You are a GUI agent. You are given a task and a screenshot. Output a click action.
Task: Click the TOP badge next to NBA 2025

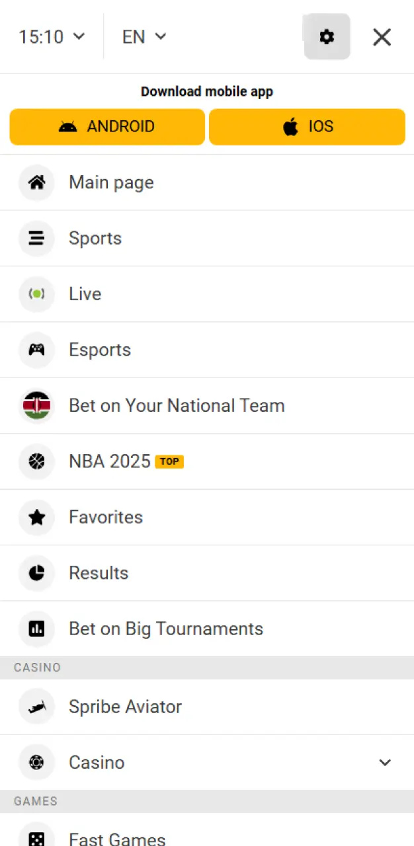pyautogui.click(x=169, y=461)
